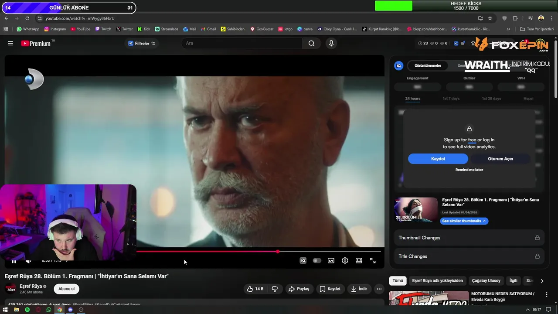This screenshot has width=558, height=314.
Task: Select the Çağatay Ulusoy chip
Action: pos(486,281)
